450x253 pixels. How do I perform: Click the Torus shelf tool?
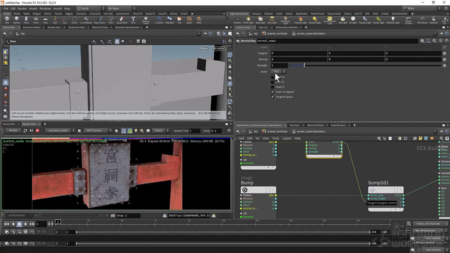point(36,20)
